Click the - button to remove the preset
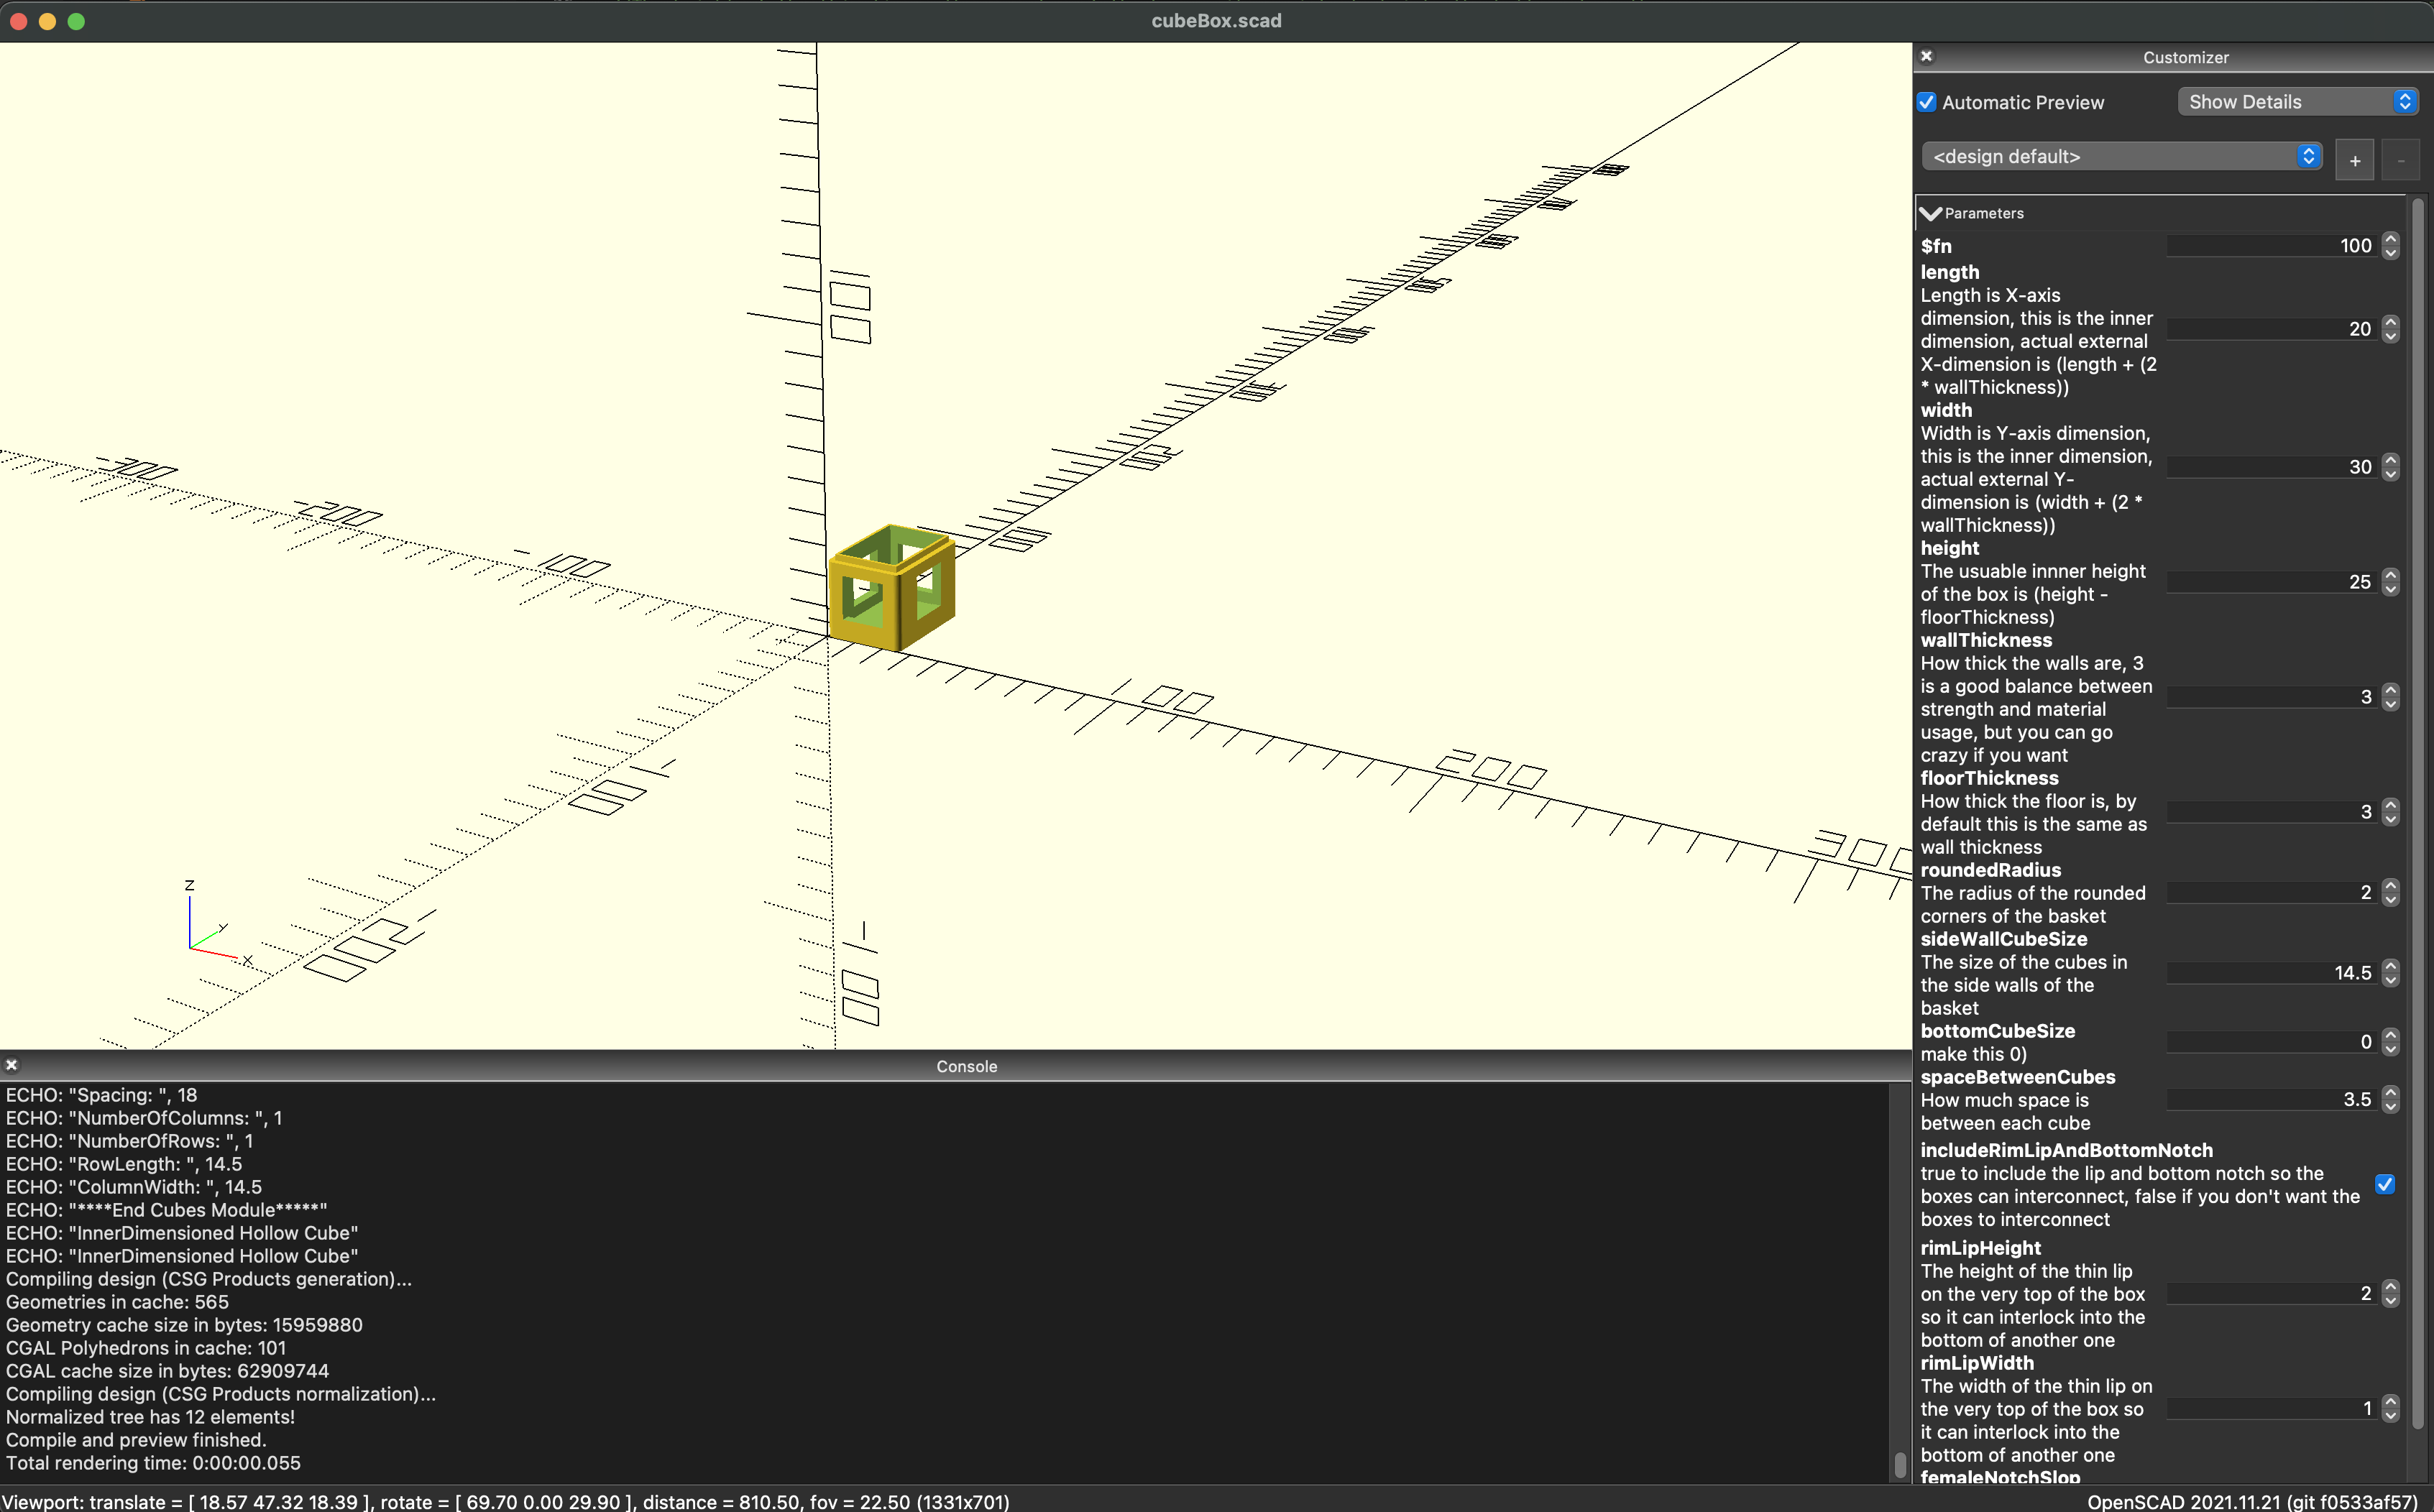2434x1512 pixels. click(2402, 159)
